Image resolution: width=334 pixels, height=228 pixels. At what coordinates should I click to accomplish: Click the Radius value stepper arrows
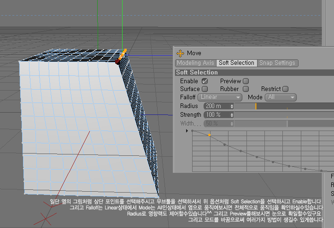click(x=232, y=106)
